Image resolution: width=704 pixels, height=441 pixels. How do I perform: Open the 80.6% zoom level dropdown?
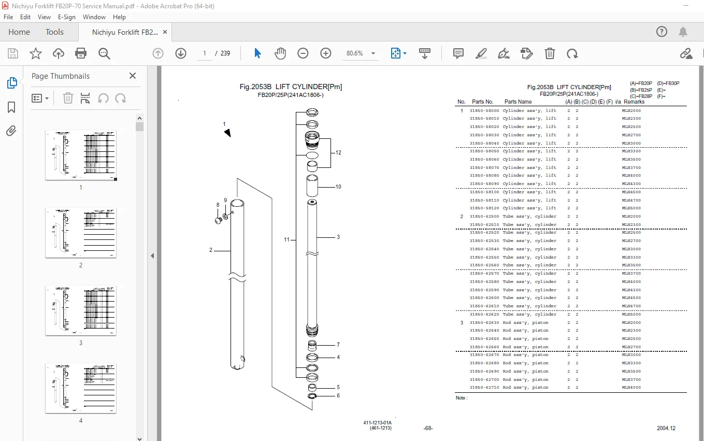[x=373, y=53]
